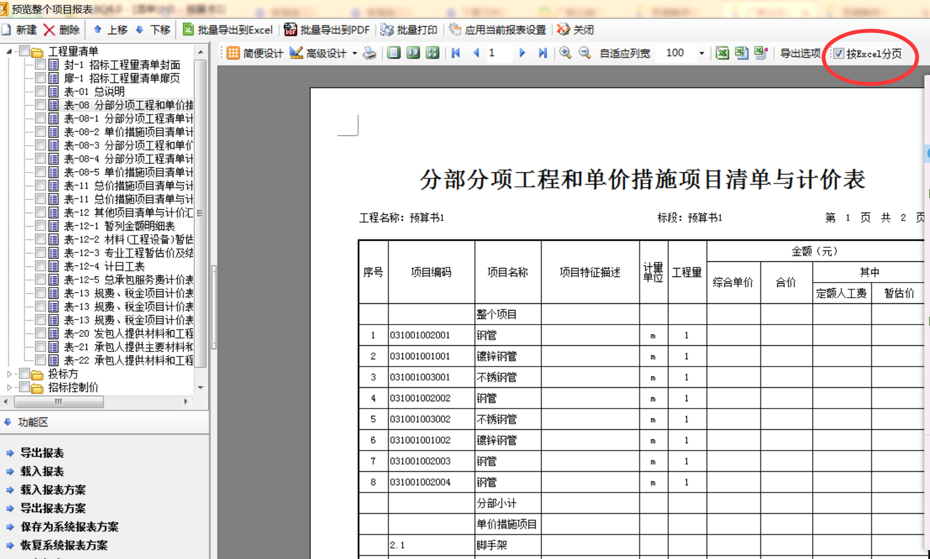Check 表-12-1 暂列金额明细表 checkbox
Viewport: 930px width, 559px height.
click(40, 226)
